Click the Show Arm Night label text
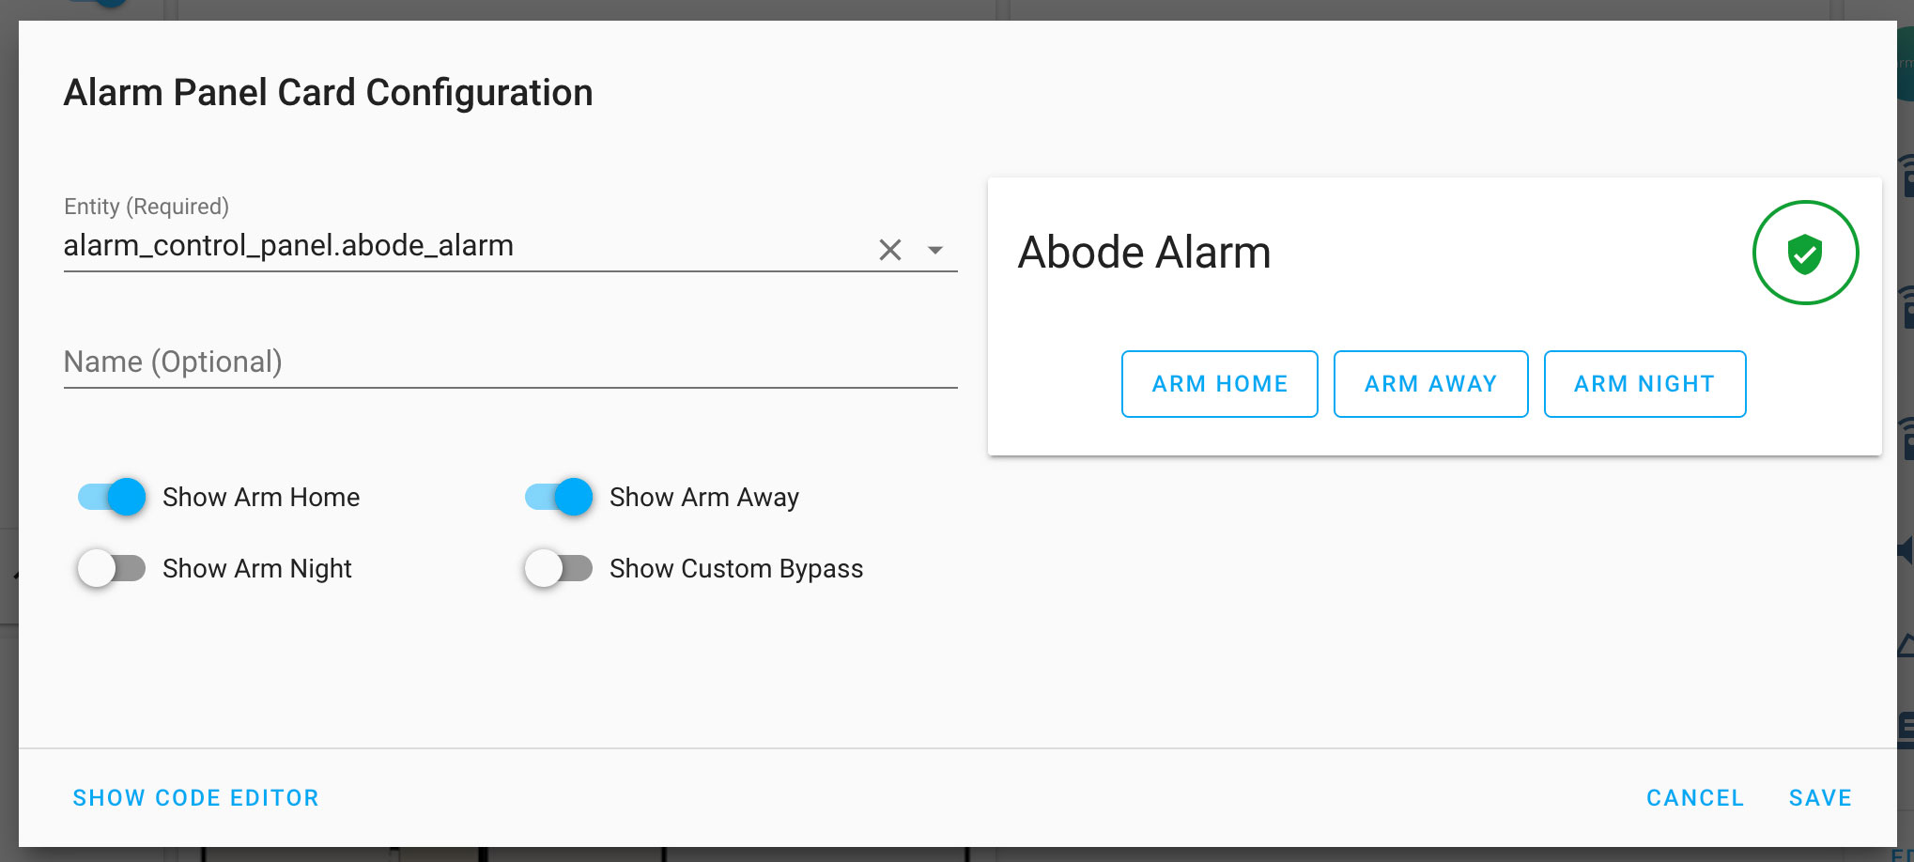This screenshot has height=862, width=1914. (256, 569)
